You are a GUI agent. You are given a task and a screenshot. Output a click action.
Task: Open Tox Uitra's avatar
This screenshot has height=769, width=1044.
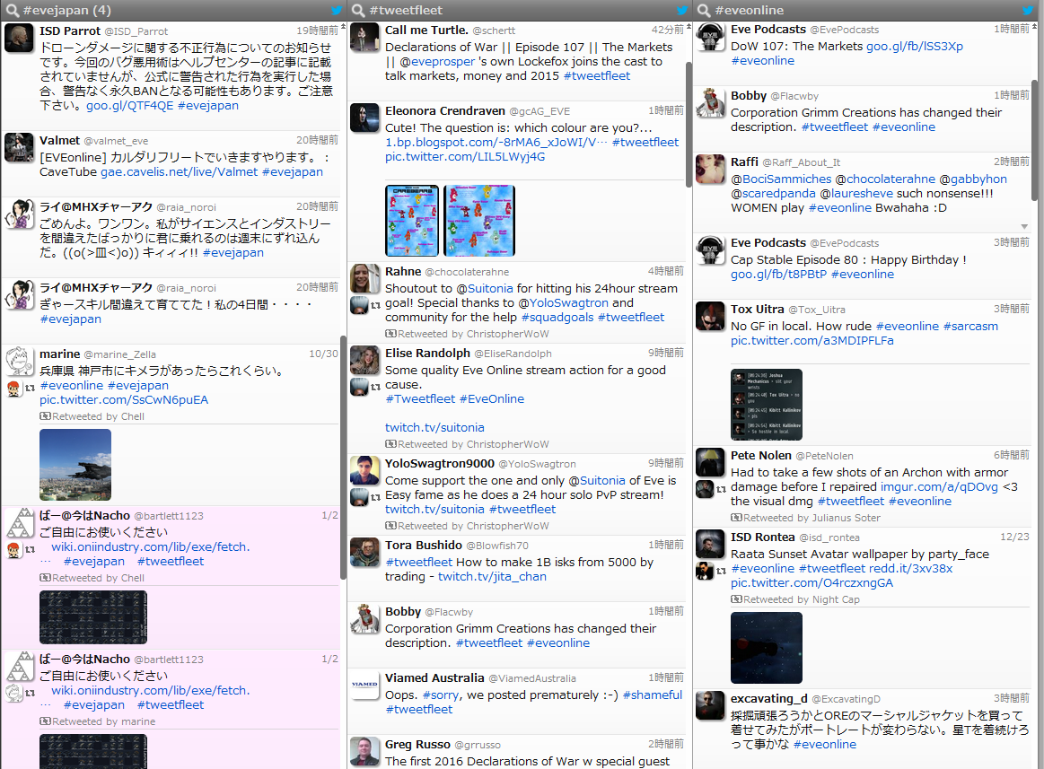(710, 316)
